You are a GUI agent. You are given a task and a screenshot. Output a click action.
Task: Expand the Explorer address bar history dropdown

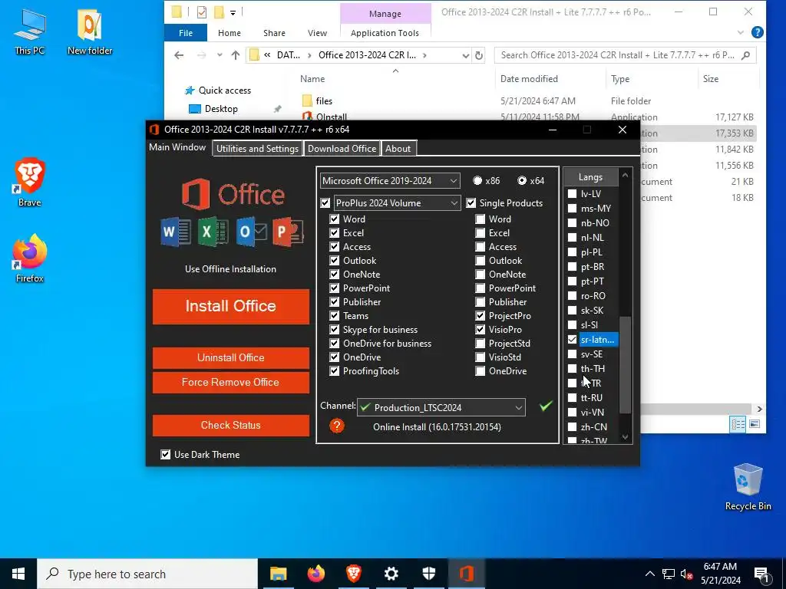466,55
